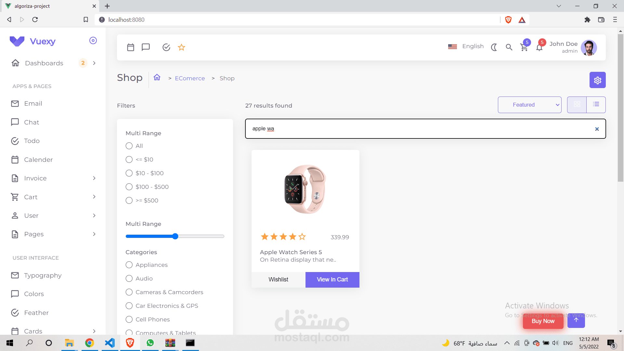Image resolution: width=624 pixels, height=351 pixels.
Task: Open the shopping cart icon with badge
Action: tap(524, 47)
